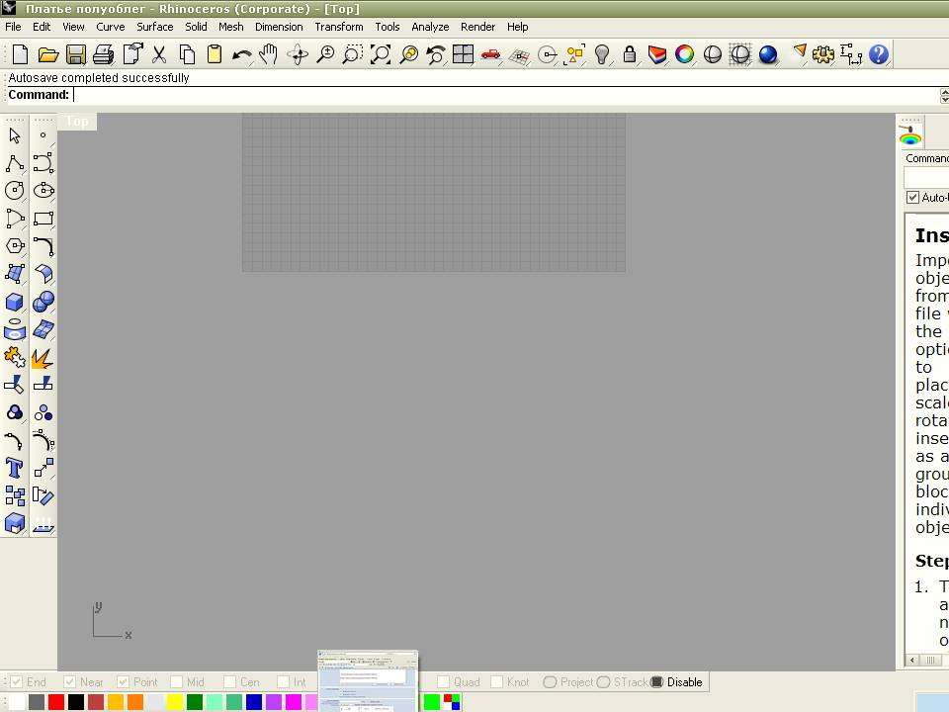Copy to clipboard icon in toolbar

tap(187, 54)
